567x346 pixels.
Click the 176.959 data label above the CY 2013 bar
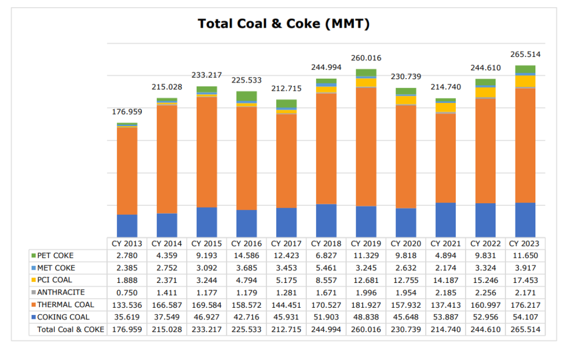(127, 111)
